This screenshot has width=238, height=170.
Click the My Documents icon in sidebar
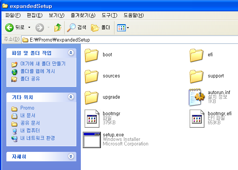pos(14,116)
